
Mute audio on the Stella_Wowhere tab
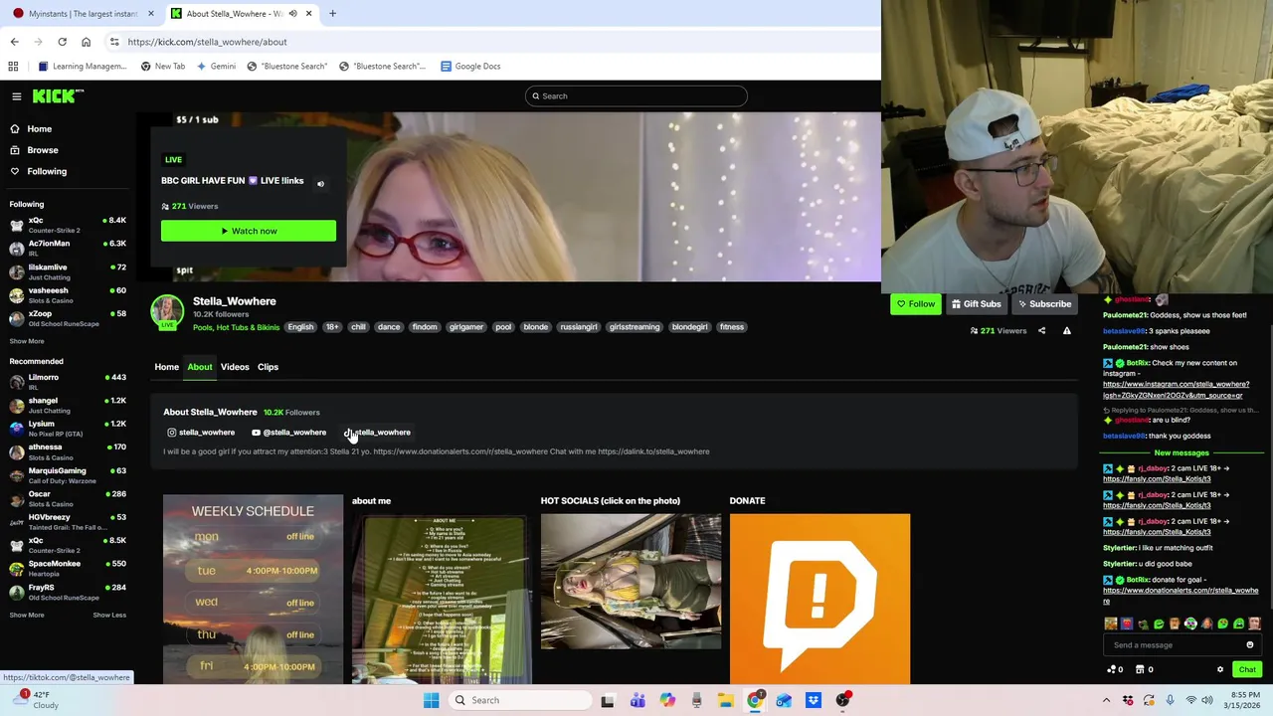pyautogui.click(x=291, y=13)
